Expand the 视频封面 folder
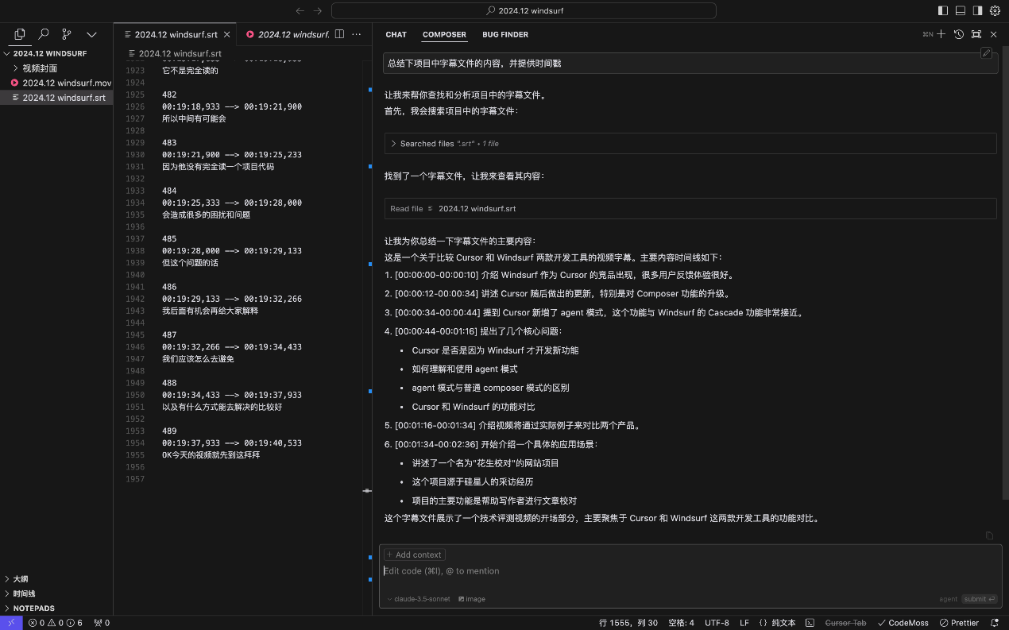The width and height of the screenshot is (1009, 630). [x=16, y=68]
